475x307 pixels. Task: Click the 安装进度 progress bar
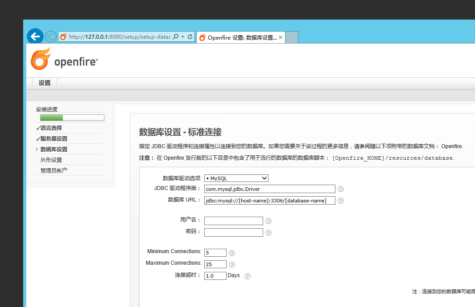[x=72, y=117]
